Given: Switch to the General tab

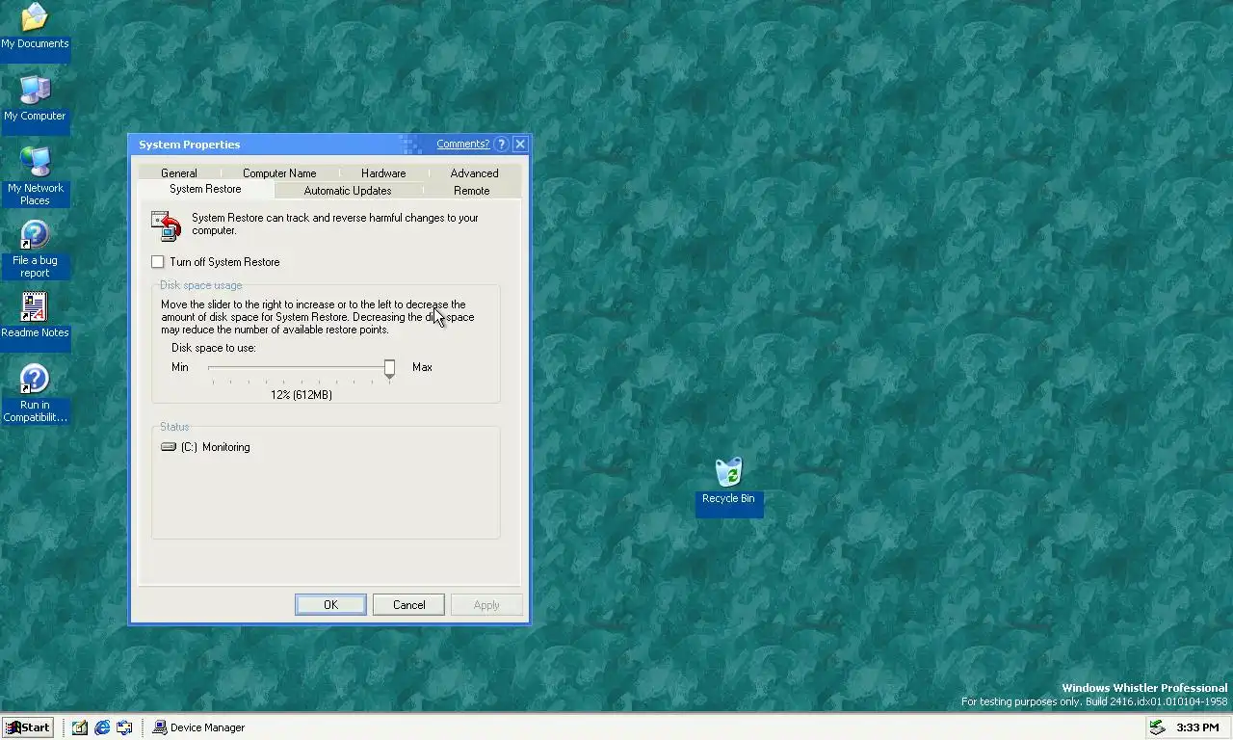Looking at the screenshot, I should (x=179, y=173).
